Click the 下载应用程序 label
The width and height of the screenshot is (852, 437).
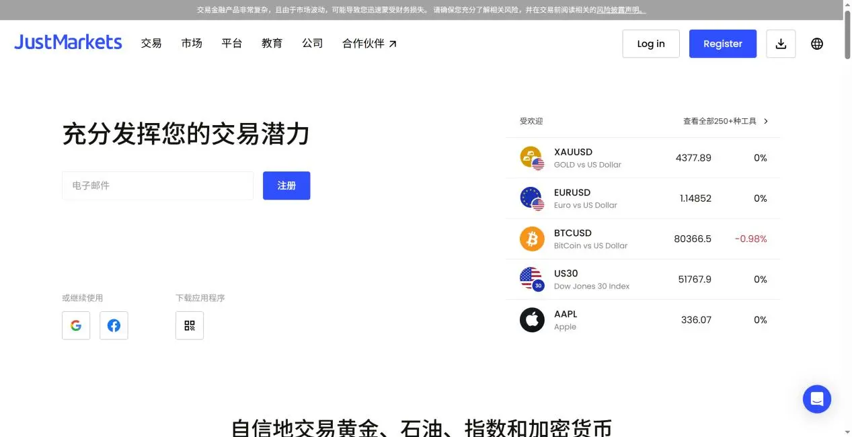(x=200, y=298)
